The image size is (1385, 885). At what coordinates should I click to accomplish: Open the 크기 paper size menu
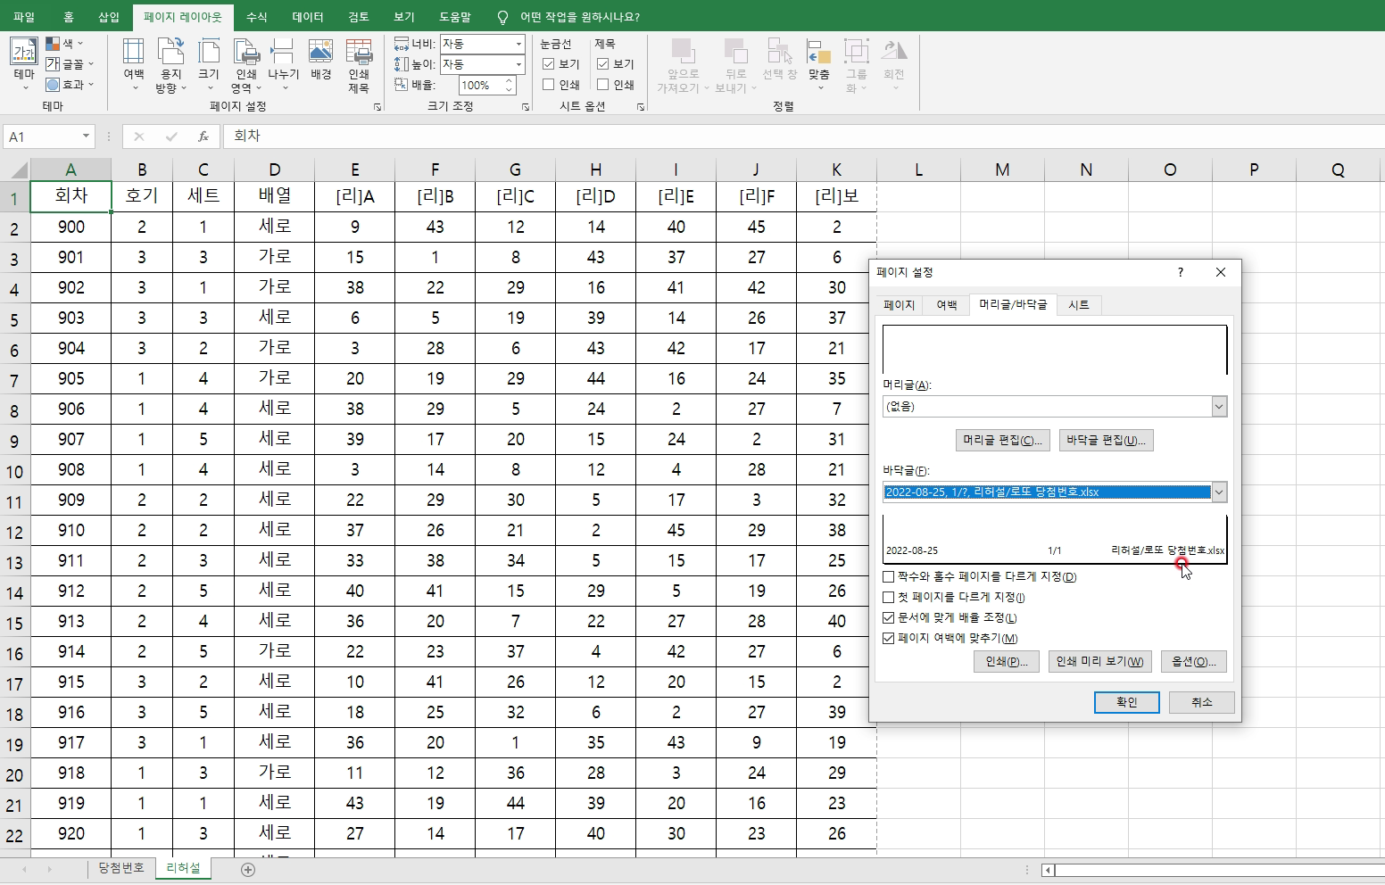(x=208, y=64)
